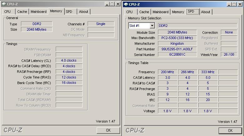Minimize the left CPU-Z window

click(107, 4)
